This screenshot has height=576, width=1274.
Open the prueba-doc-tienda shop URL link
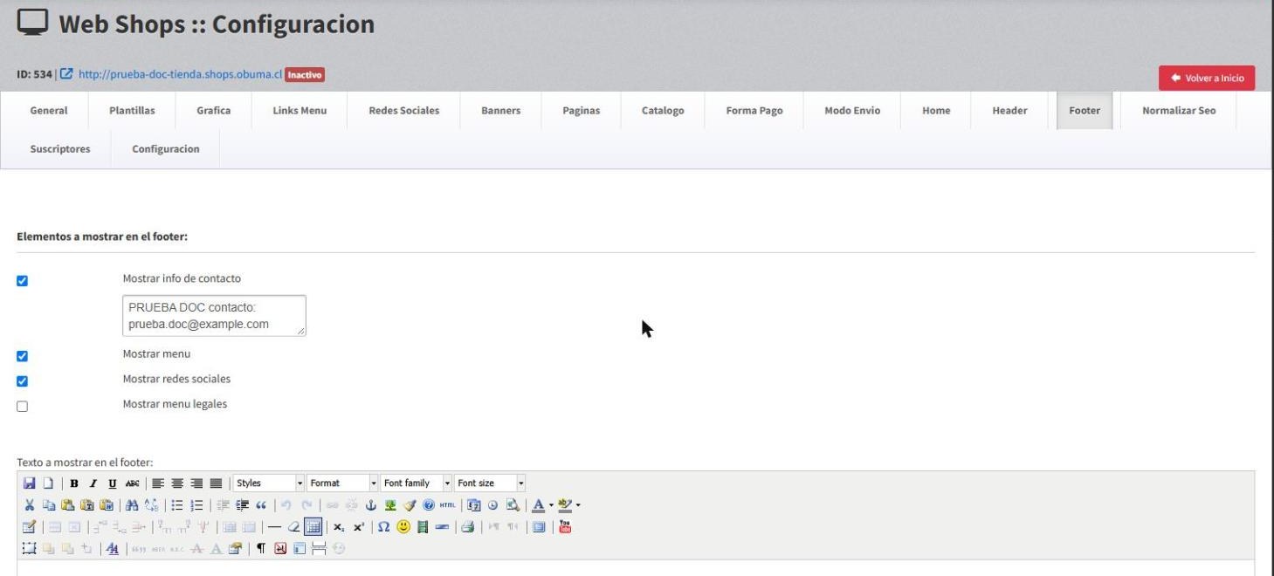(181, 75)
